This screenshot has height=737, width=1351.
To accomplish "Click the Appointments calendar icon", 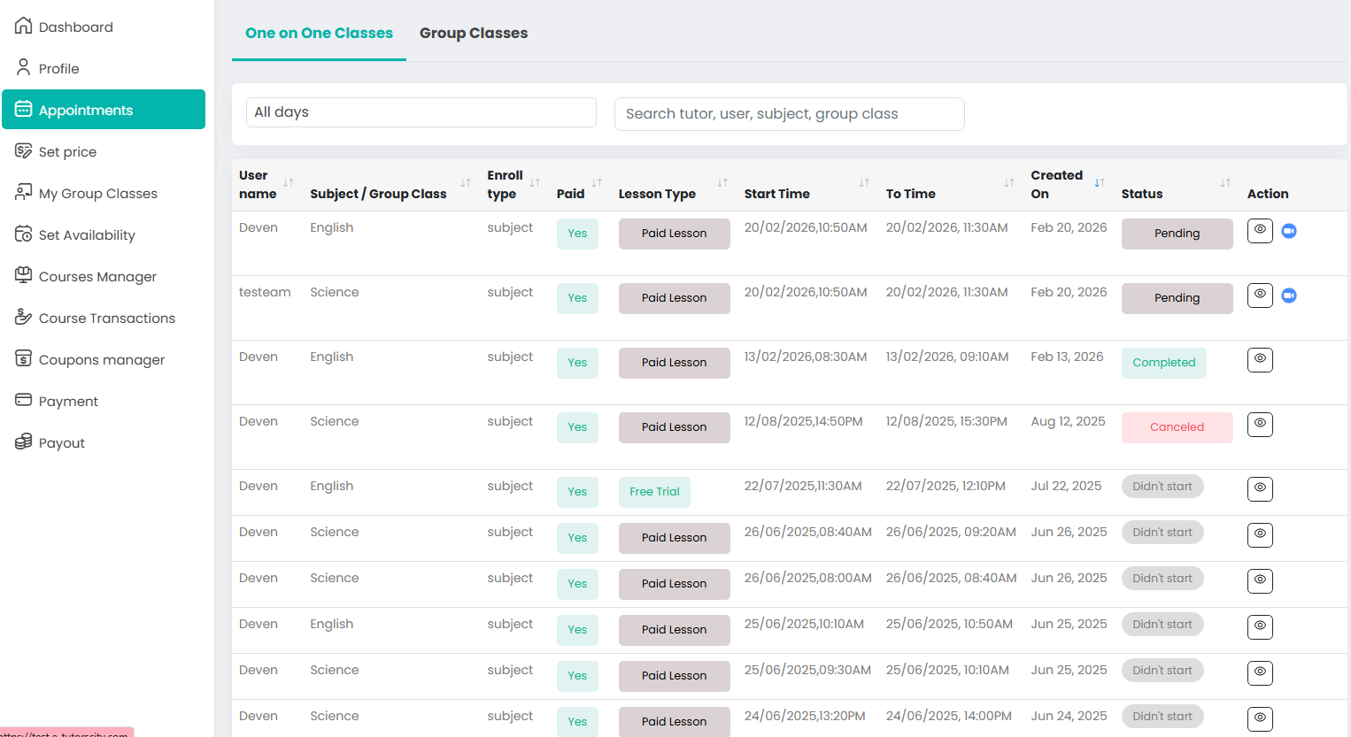I will coord(24,109).
